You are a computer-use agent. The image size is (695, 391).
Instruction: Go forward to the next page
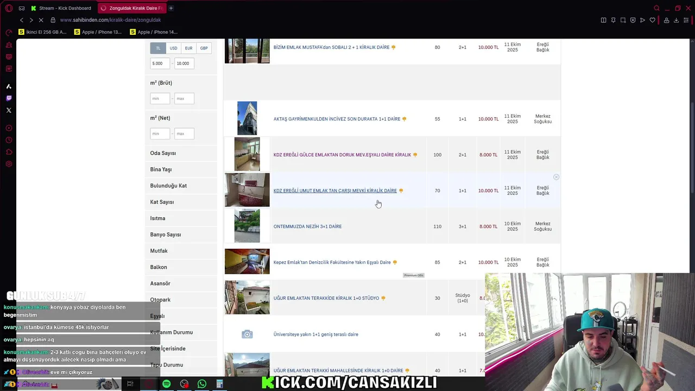click(31, 20)
